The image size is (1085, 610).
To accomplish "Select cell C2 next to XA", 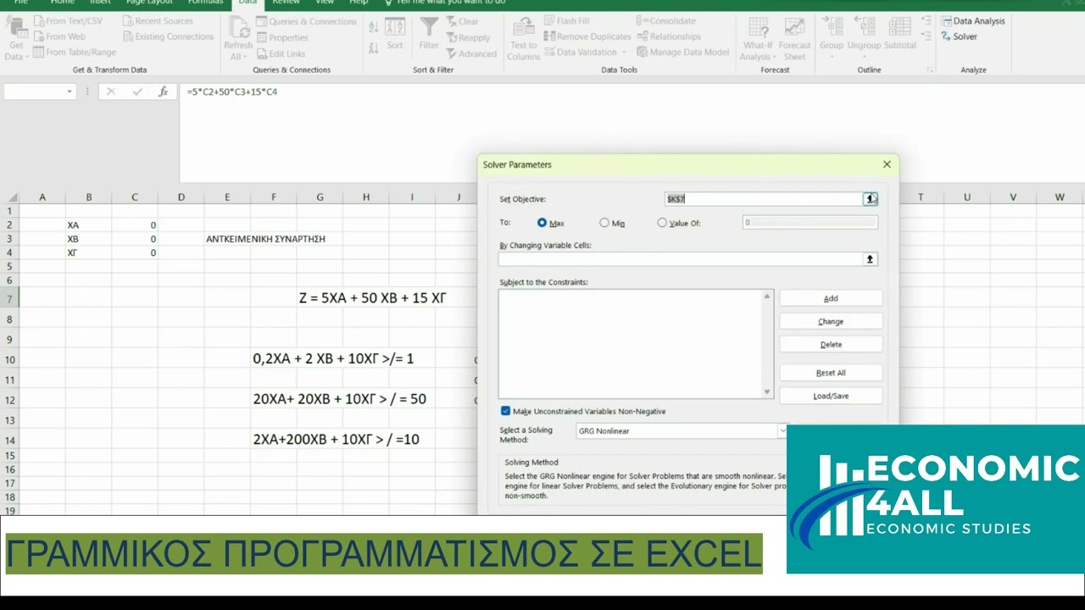I will pyautogui.click(x=135, y=225).
